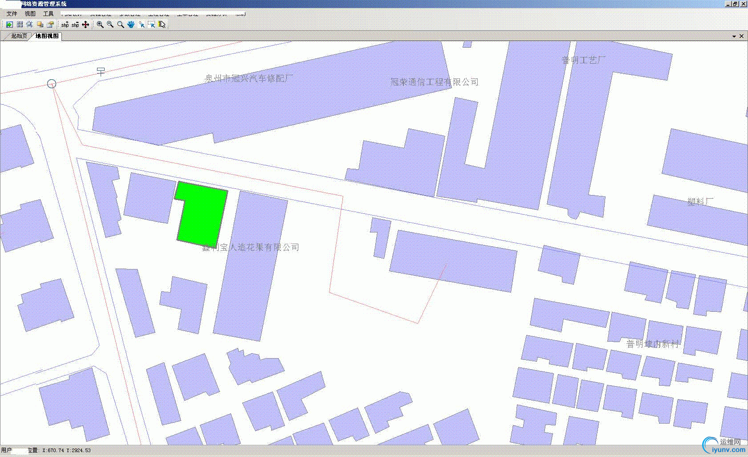Open the 视图 menu
This screenshot has width=748, height=457.
click(30, 14)
